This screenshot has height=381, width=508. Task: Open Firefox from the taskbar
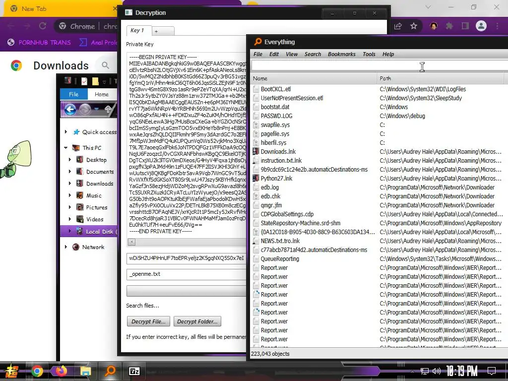click(61, 371)
